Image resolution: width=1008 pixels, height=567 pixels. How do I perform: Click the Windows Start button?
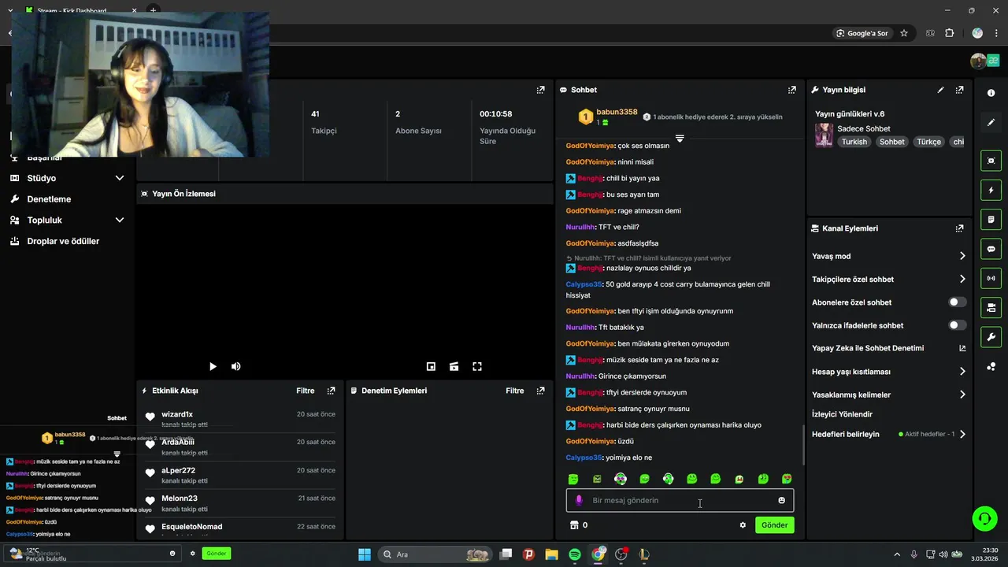tap(365, 554)
